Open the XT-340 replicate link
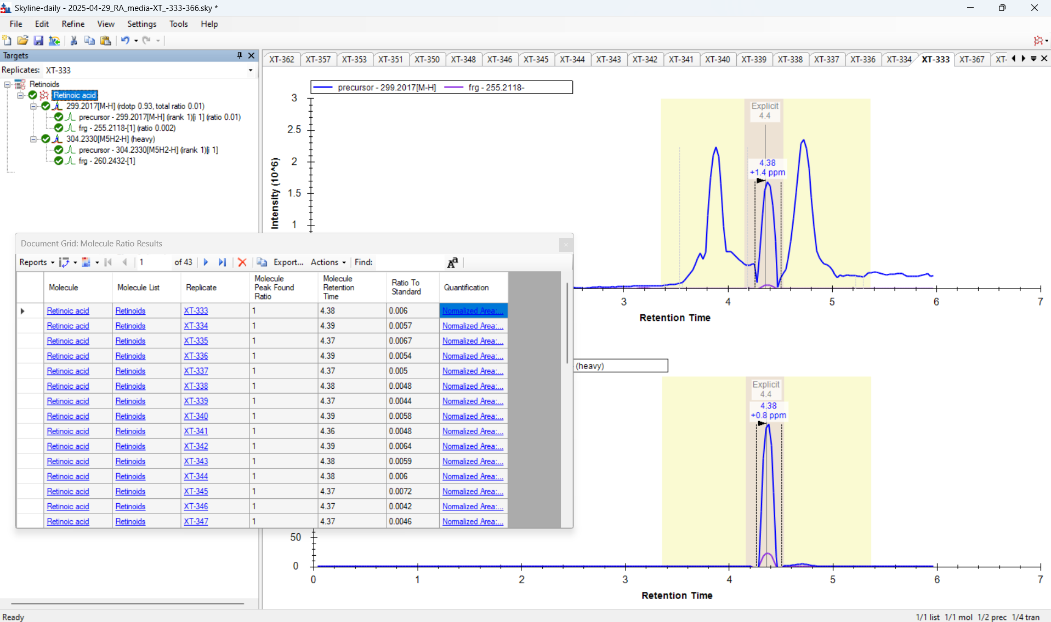This screenshot has width=1051, height=622. pos(196,416)
